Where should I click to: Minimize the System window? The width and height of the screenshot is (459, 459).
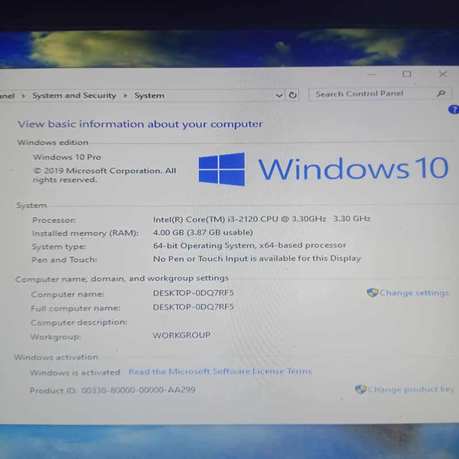(371, 75)
